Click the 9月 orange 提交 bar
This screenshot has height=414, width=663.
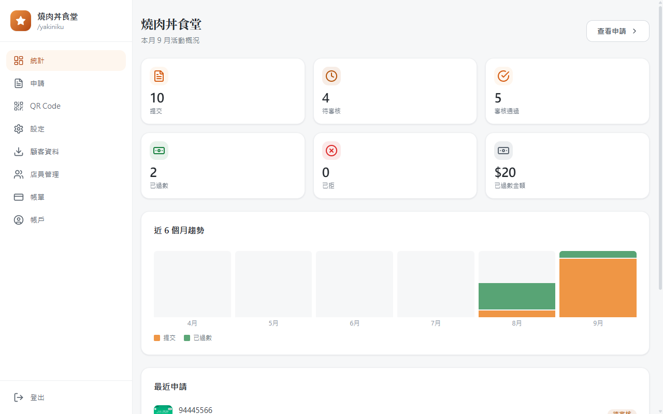[x=598, y=288]
